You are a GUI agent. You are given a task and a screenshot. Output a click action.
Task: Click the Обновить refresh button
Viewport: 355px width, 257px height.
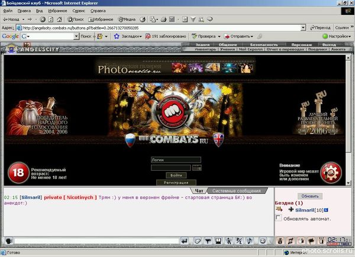coord(310,196)
